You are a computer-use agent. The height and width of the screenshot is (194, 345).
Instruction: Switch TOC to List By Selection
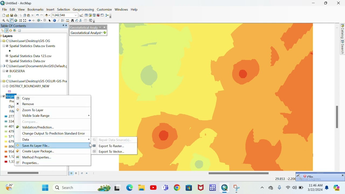tap(15, 30)
